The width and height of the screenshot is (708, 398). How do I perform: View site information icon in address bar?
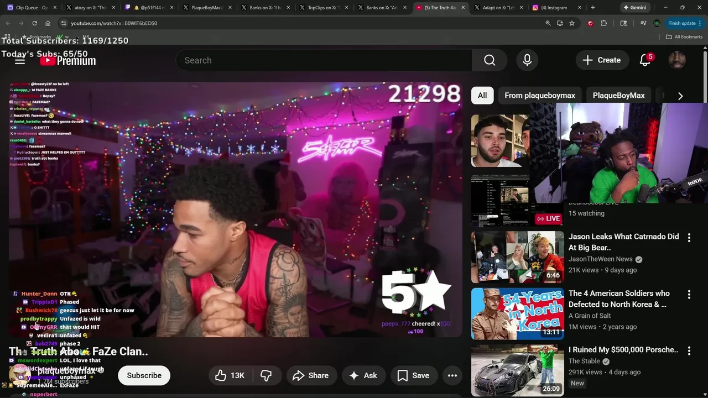click(64, 23)
